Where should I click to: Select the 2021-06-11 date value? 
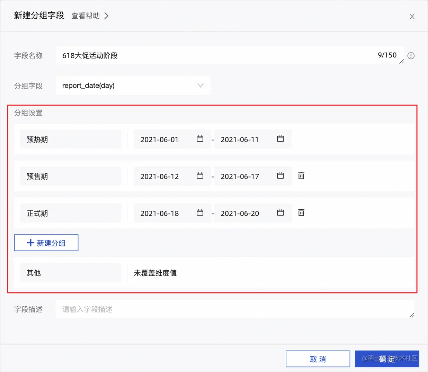240,139
